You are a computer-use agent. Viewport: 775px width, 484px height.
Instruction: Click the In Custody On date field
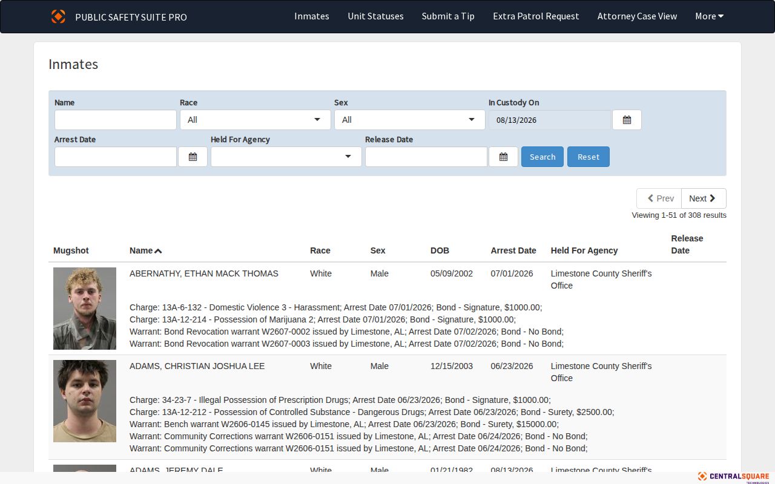point(550,120)
